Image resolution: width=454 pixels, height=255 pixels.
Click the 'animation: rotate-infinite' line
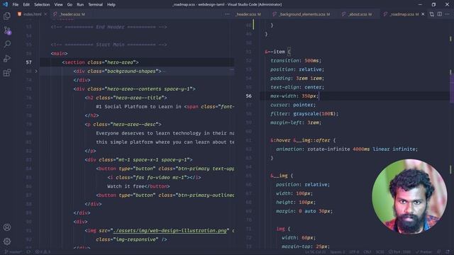(347, 149)
